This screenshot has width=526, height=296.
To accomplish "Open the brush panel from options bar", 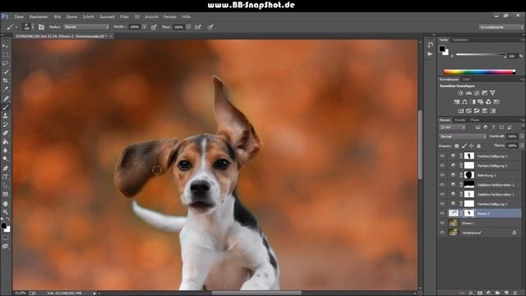I will tap(41, 27).
